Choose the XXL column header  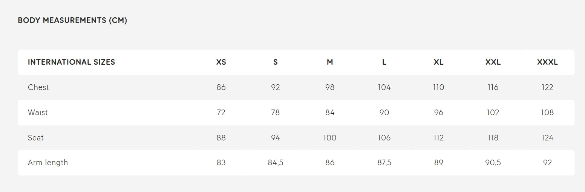[x=493, y=62]
